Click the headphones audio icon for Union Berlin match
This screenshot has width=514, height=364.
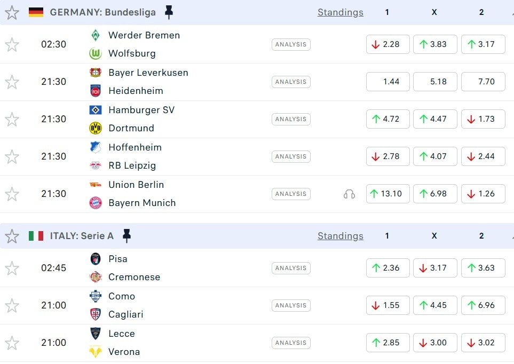pos(349,194)
